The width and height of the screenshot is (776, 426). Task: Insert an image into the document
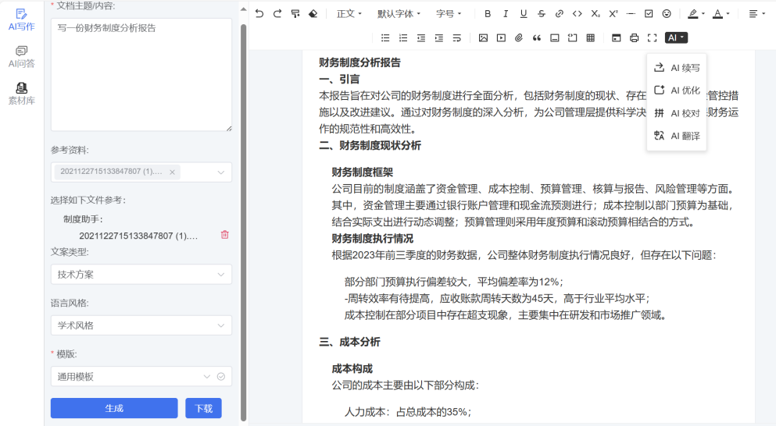483,37
